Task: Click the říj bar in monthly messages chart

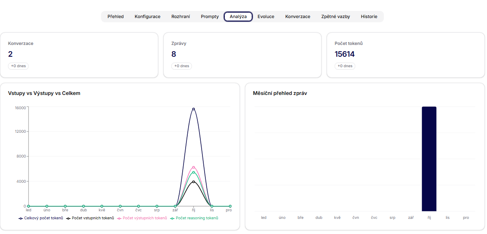Action: [429, 159]
